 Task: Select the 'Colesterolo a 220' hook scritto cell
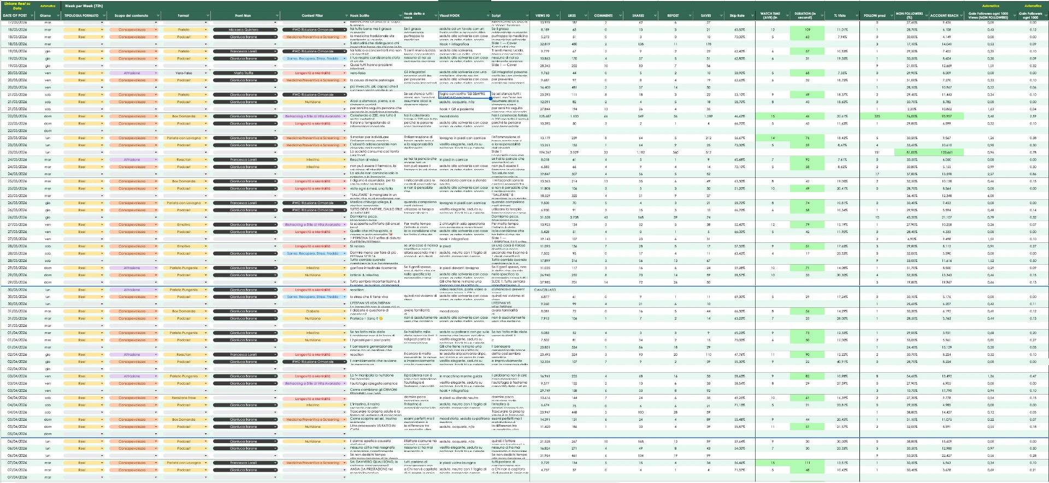tap(376, 116)
